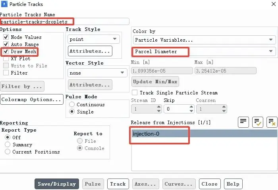The width and height of the screenshot is (278, 190).
Task: Select the Continuous pulse mode
Action: [72, 104]
